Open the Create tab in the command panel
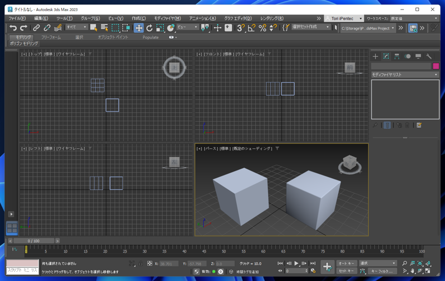Viewport: 445px width, 281px height. 375,57
